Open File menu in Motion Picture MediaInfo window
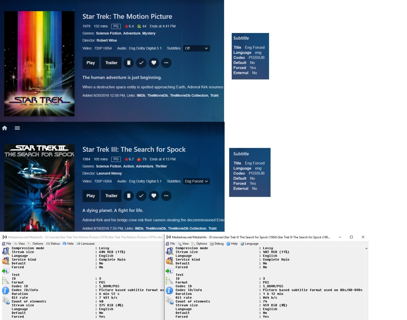Viewport: 407px width, 320px height. (7, 243)
